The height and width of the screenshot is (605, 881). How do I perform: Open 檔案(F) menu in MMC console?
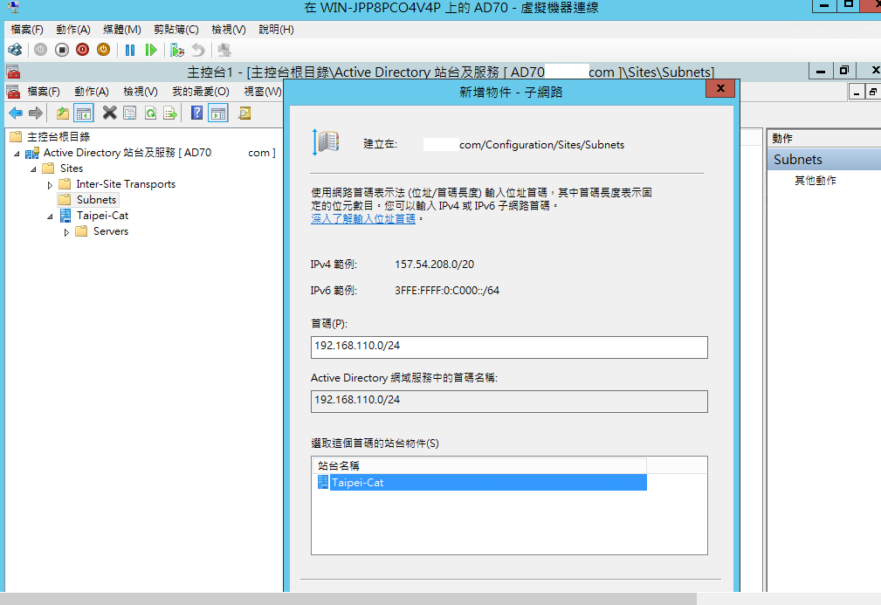[x=44, y=92]
